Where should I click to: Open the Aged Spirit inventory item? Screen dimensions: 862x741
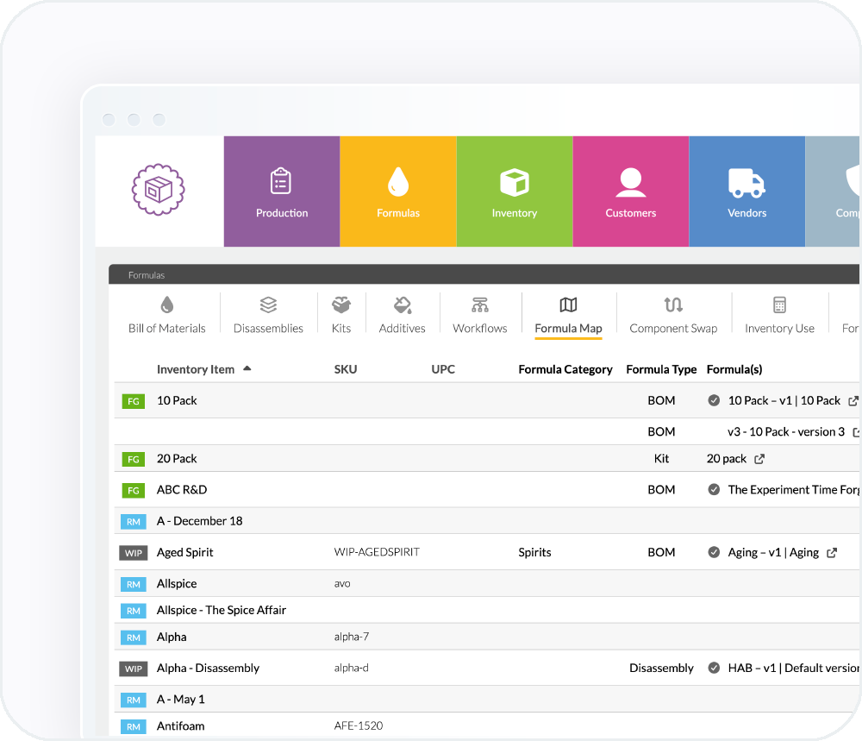[x=184, y=552]
